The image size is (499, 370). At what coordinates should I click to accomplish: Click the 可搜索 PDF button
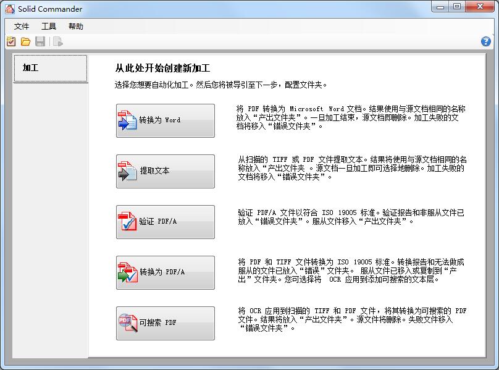click(x=166, y=323)
